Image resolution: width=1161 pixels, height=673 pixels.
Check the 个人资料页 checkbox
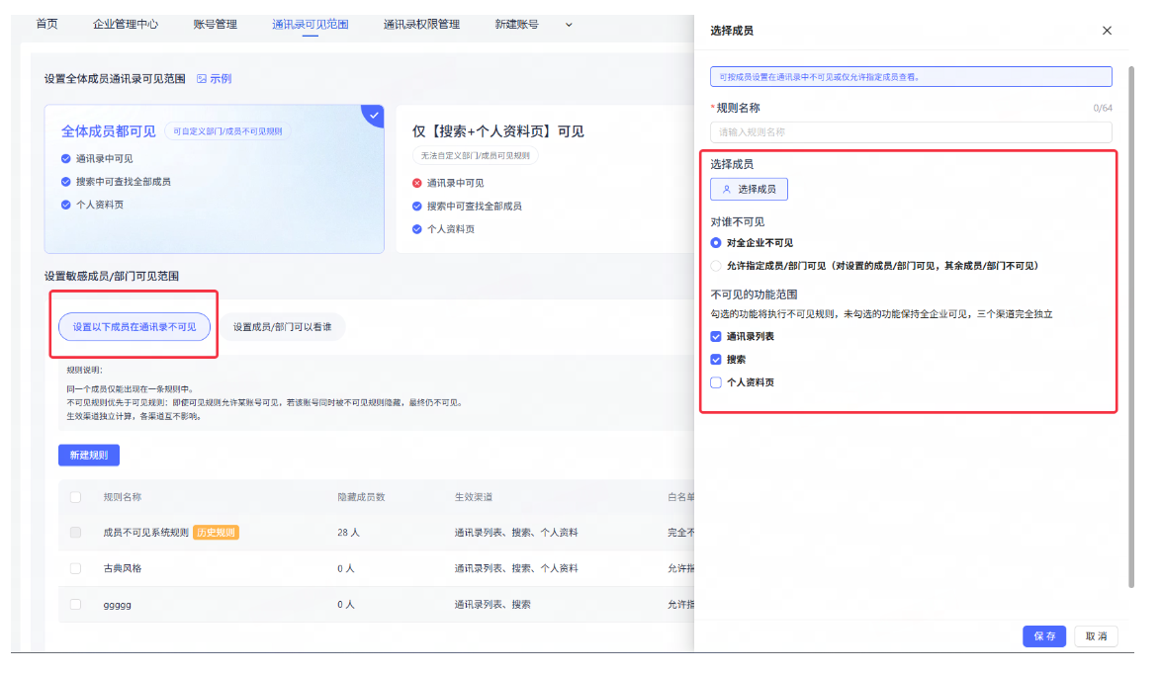click(716, 382)
